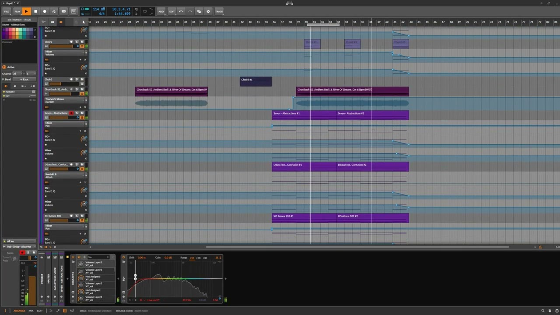The width and height of the screenshot is (560, 315).
Task: Open the ADD menu
Action: click(161, 11)
